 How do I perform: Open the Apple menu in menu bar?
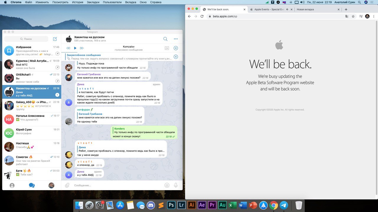5,2
